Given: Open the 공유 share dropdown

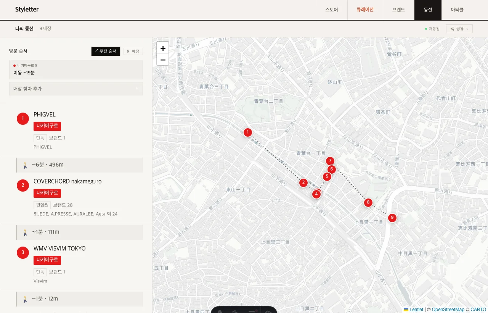Looking at the screenshot, I should tap(459, 29).
